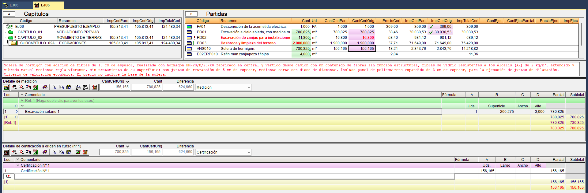Select the active EJ06 tab with grid icon
Image resolution: width=588 pixels, height=193 pixels.
pos(49,5)
